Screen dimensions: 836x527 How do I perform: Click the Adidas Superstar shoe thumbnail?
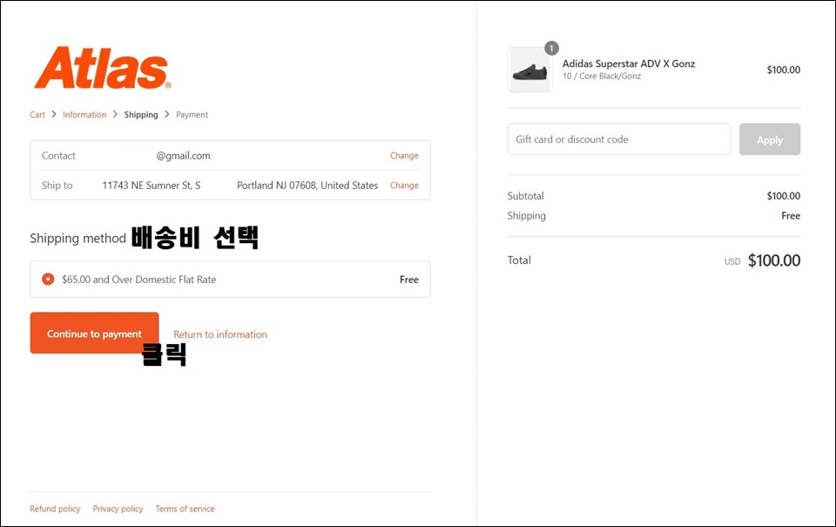point(530,70)
